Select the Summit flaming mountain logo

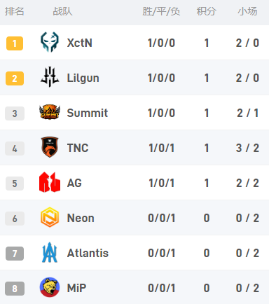coord(50,112)
